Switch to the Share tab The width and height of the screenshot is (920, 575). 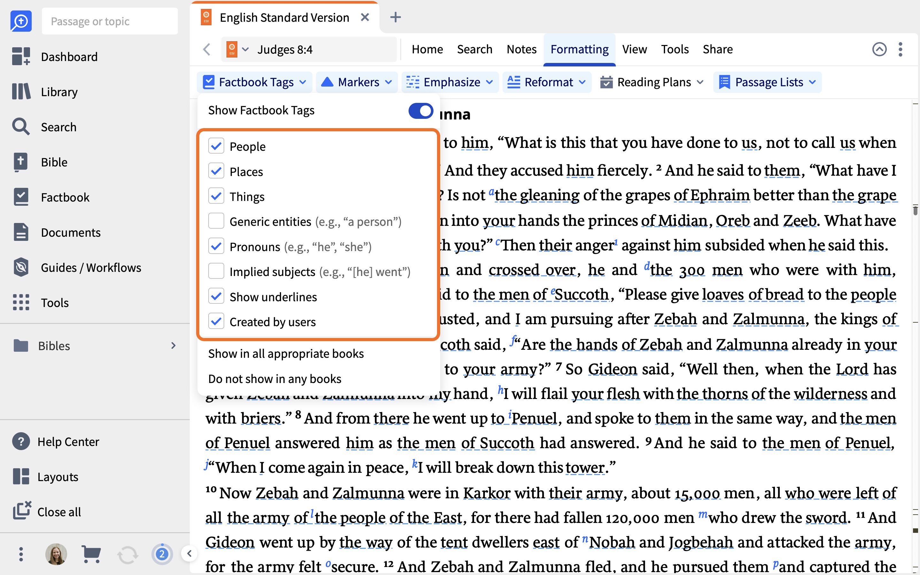pyautogui.click(x=718, y=49)
